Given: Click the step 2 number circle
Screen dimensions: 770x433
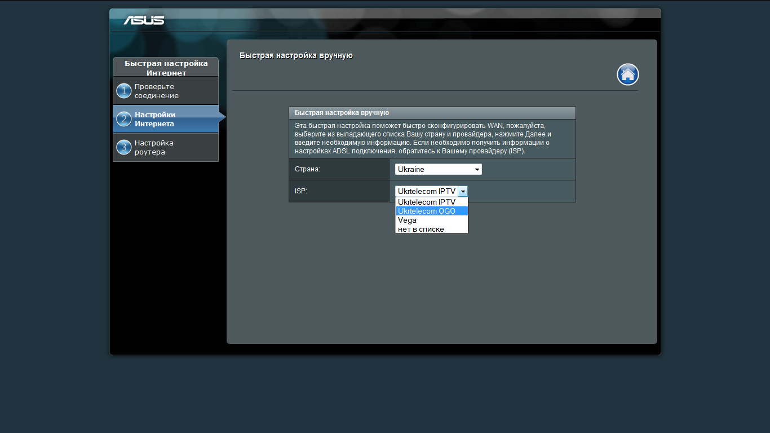Looking at the screenshot, I should pyautogui.click(x=123, y=119).
